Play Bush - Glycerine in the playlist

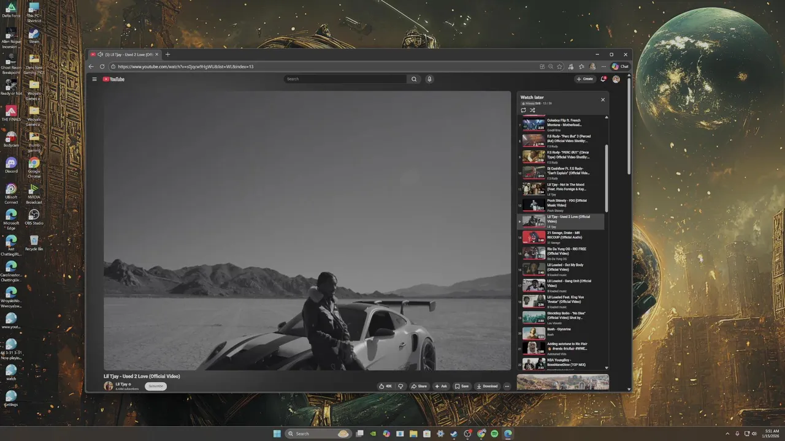[x=561, y=333]
